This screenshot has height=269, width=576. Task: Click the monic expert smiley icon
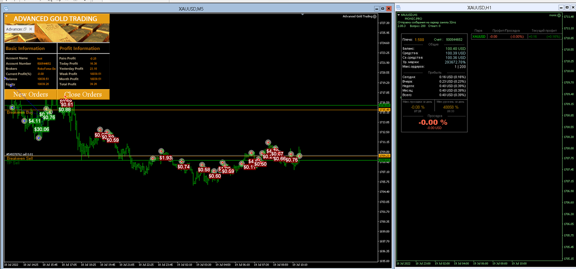coord(559,15)
